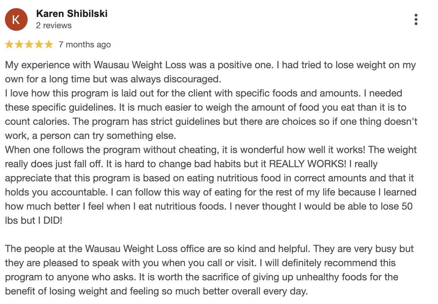438x304 pixels.
Task: Click Karen Shibilski's round K avatar
Action: coord(16,19)
